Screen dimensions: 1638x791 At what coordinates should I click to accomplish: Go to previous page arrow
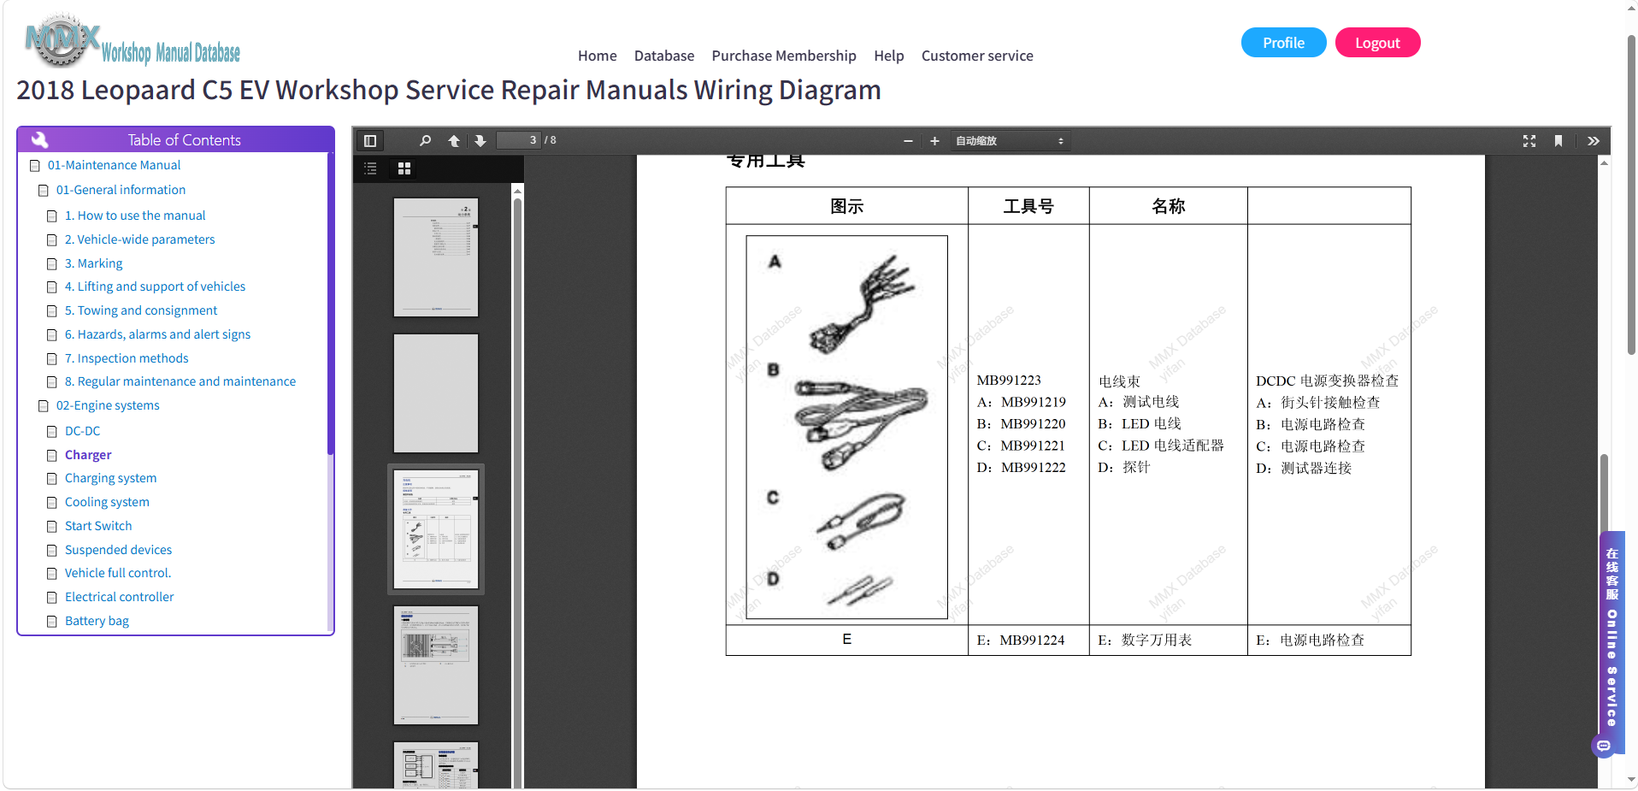click(454, 141)
